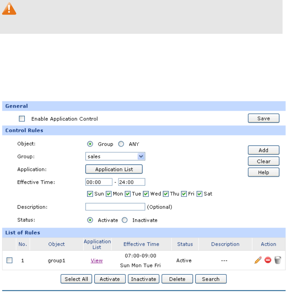The height and width of the screenshot is (292, 287).
Task: Click the Description column header
Action: click(225, 244)
